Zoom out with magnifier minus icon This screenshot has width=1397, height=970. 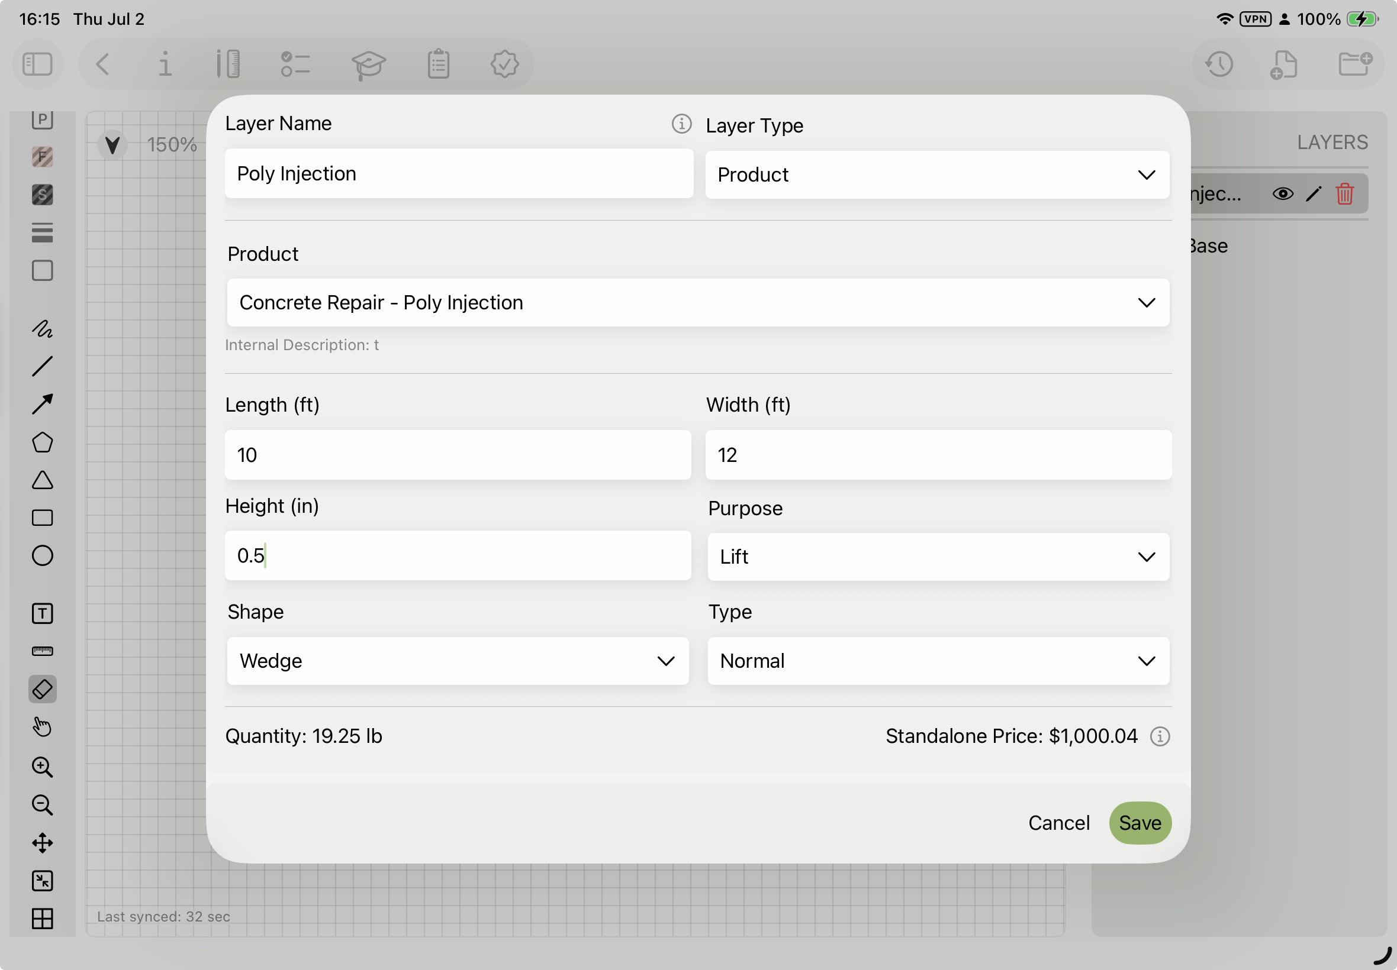[43, 805]
